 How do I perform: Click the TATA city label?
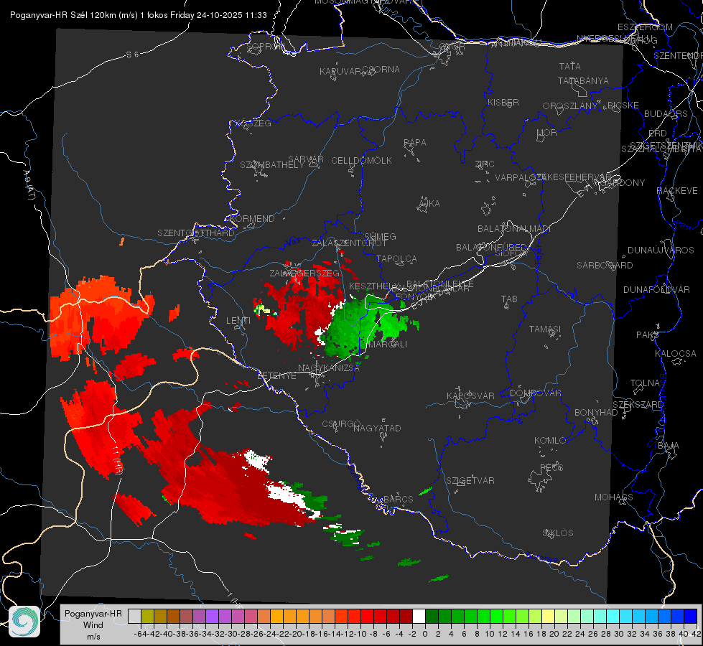[x=570, y=66]
